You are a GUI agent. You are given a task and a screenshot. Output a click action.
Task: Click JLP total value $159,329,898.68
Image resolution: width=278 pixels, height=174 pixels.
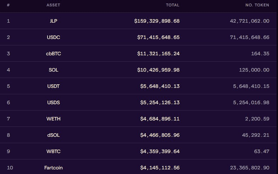(157, 21)
